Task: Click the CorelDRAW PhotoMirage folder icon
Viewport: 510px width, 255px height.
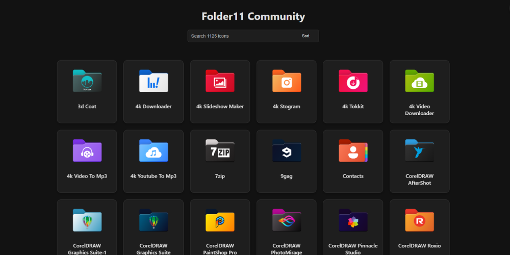Action: (x=287, y=220)
